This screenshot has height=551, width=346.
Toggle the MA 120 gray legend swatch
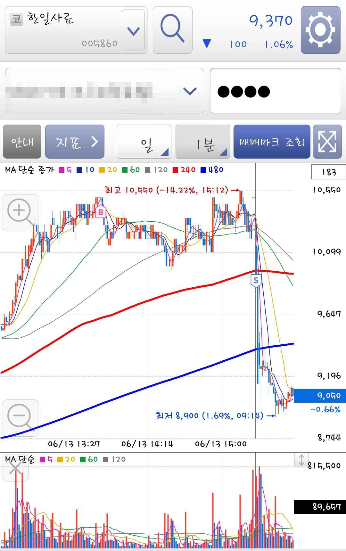point(148,170)
